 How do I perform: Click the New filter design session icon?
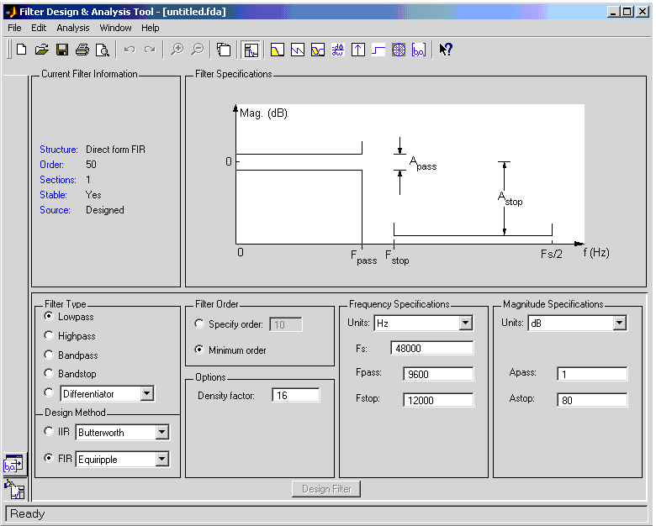click(x=22, y=50)
